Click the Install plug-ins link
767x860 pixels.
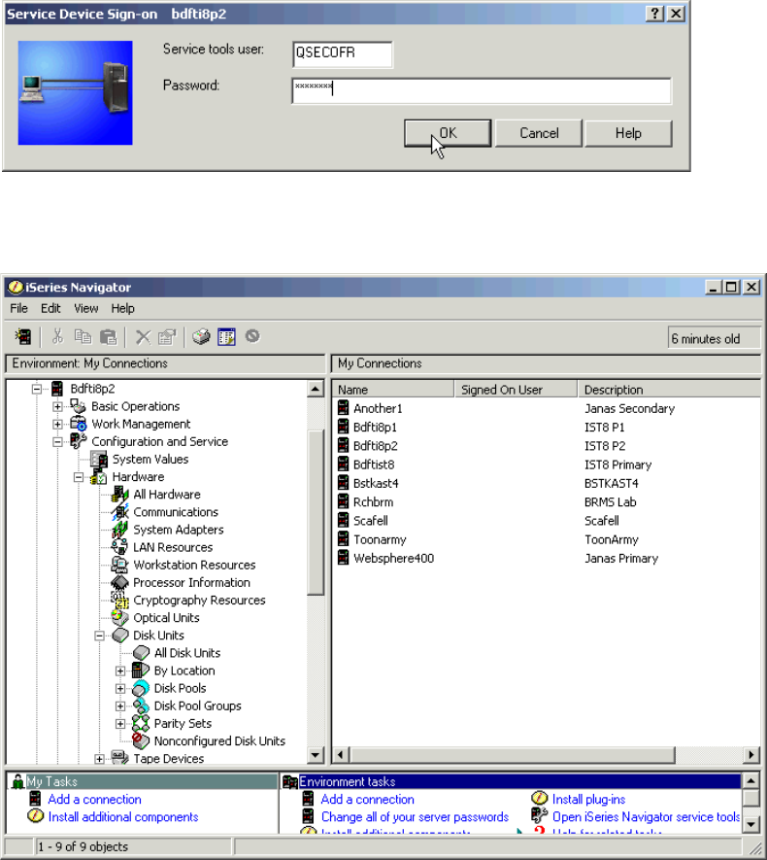point(588,799)
